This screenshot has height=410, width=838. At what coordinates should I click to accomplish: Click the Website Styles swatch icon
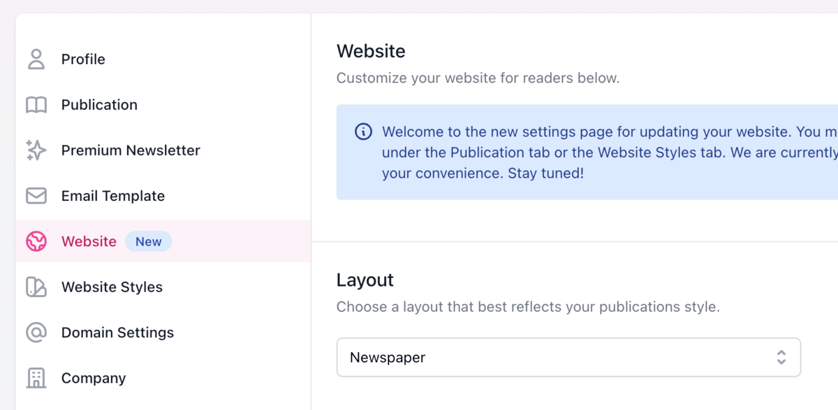pos(36,287)
